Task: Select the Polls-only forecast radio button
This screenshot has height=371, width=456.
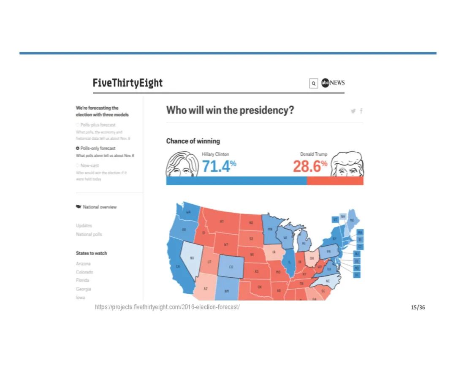Action: 77,148
